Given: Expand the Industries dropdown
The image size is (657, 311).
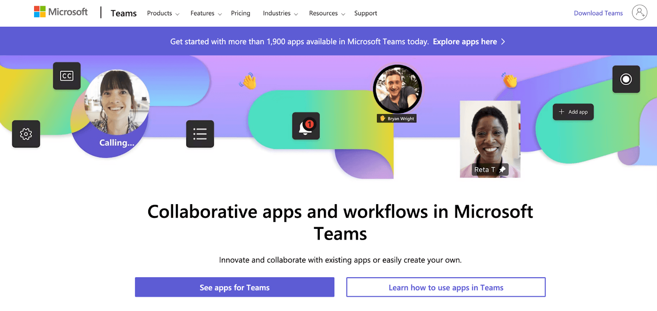Looking at the screenshot, I should click(x=280, y=13).
